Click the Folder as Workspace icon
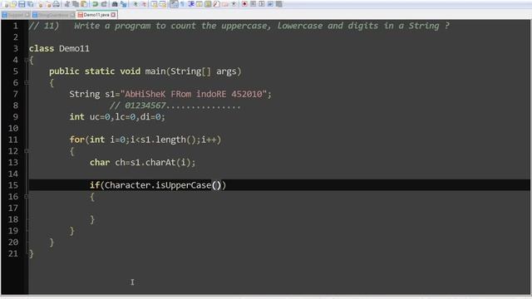This screenshot has height=299, width=532. 225,4
